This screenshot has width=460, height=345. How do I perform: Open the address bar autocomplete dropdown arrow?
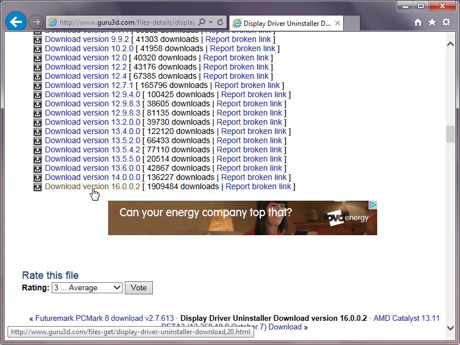(210, 22)
